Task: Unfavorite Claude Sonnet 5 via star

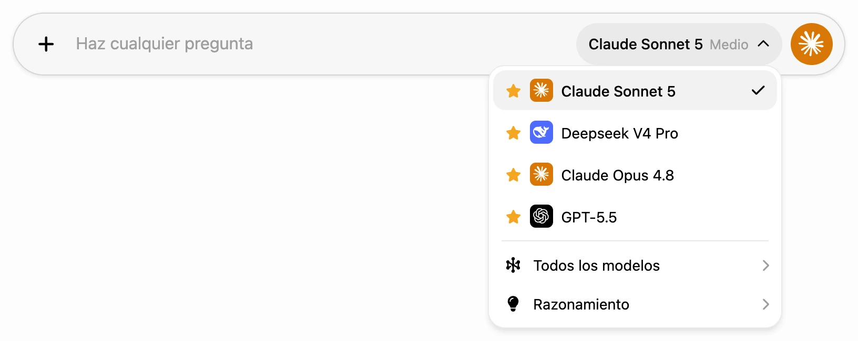Action: (x=513, y=91)
